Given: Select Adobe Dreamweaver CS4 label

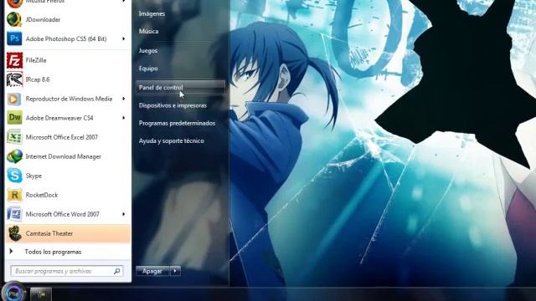Looking at the screenshot, I should [x=59, y=118].
